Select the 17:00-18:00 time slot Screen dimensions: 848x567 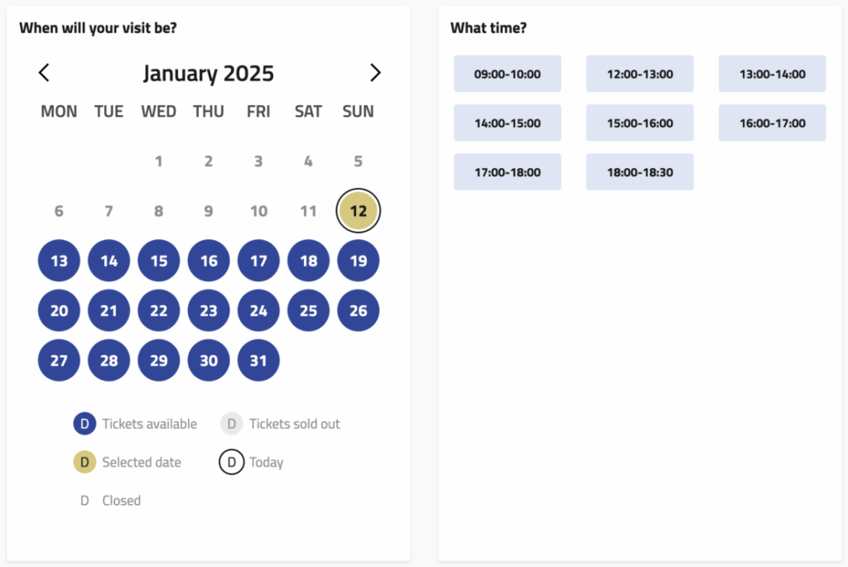pos(508,172)
